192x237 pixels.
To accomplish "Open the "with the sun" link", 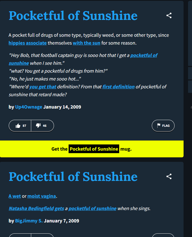I will pyautogui.click(x=87, y=43).
